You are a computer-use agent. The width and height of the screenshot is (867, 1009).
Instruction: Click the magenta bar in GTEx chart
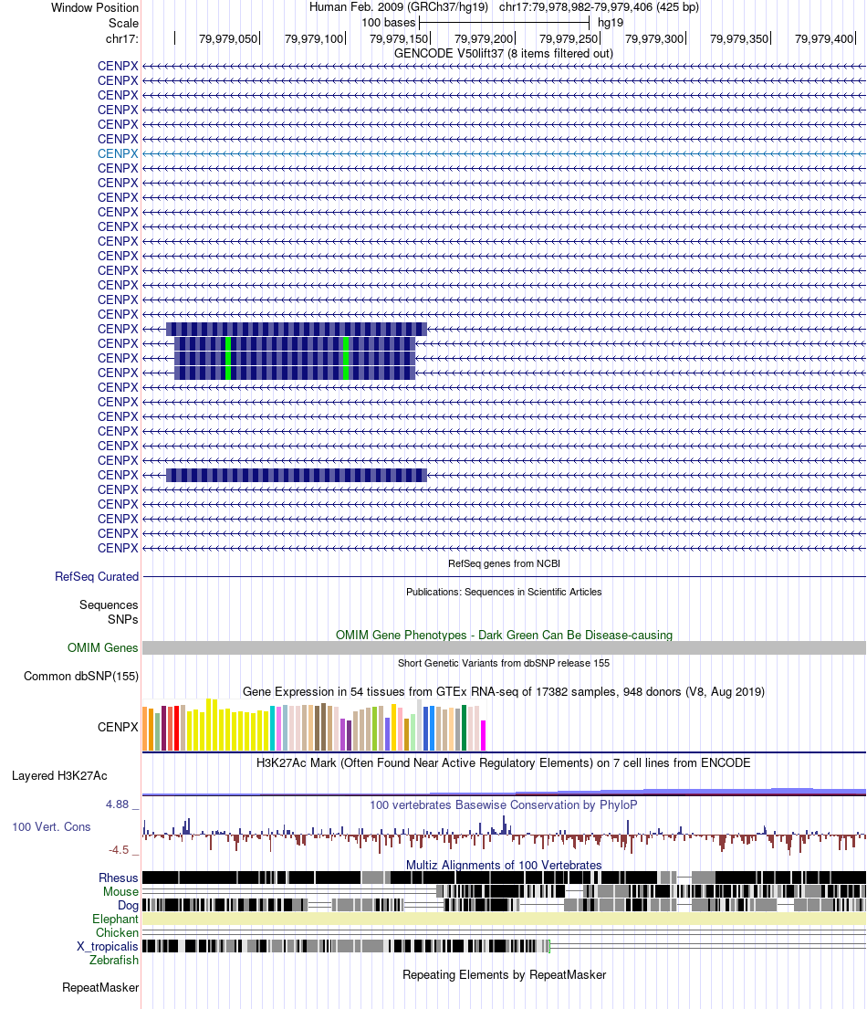(484, 735)
